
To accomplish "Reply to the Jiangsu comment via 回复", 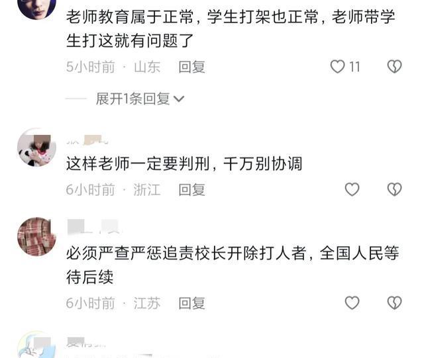I will coord(191,303).
